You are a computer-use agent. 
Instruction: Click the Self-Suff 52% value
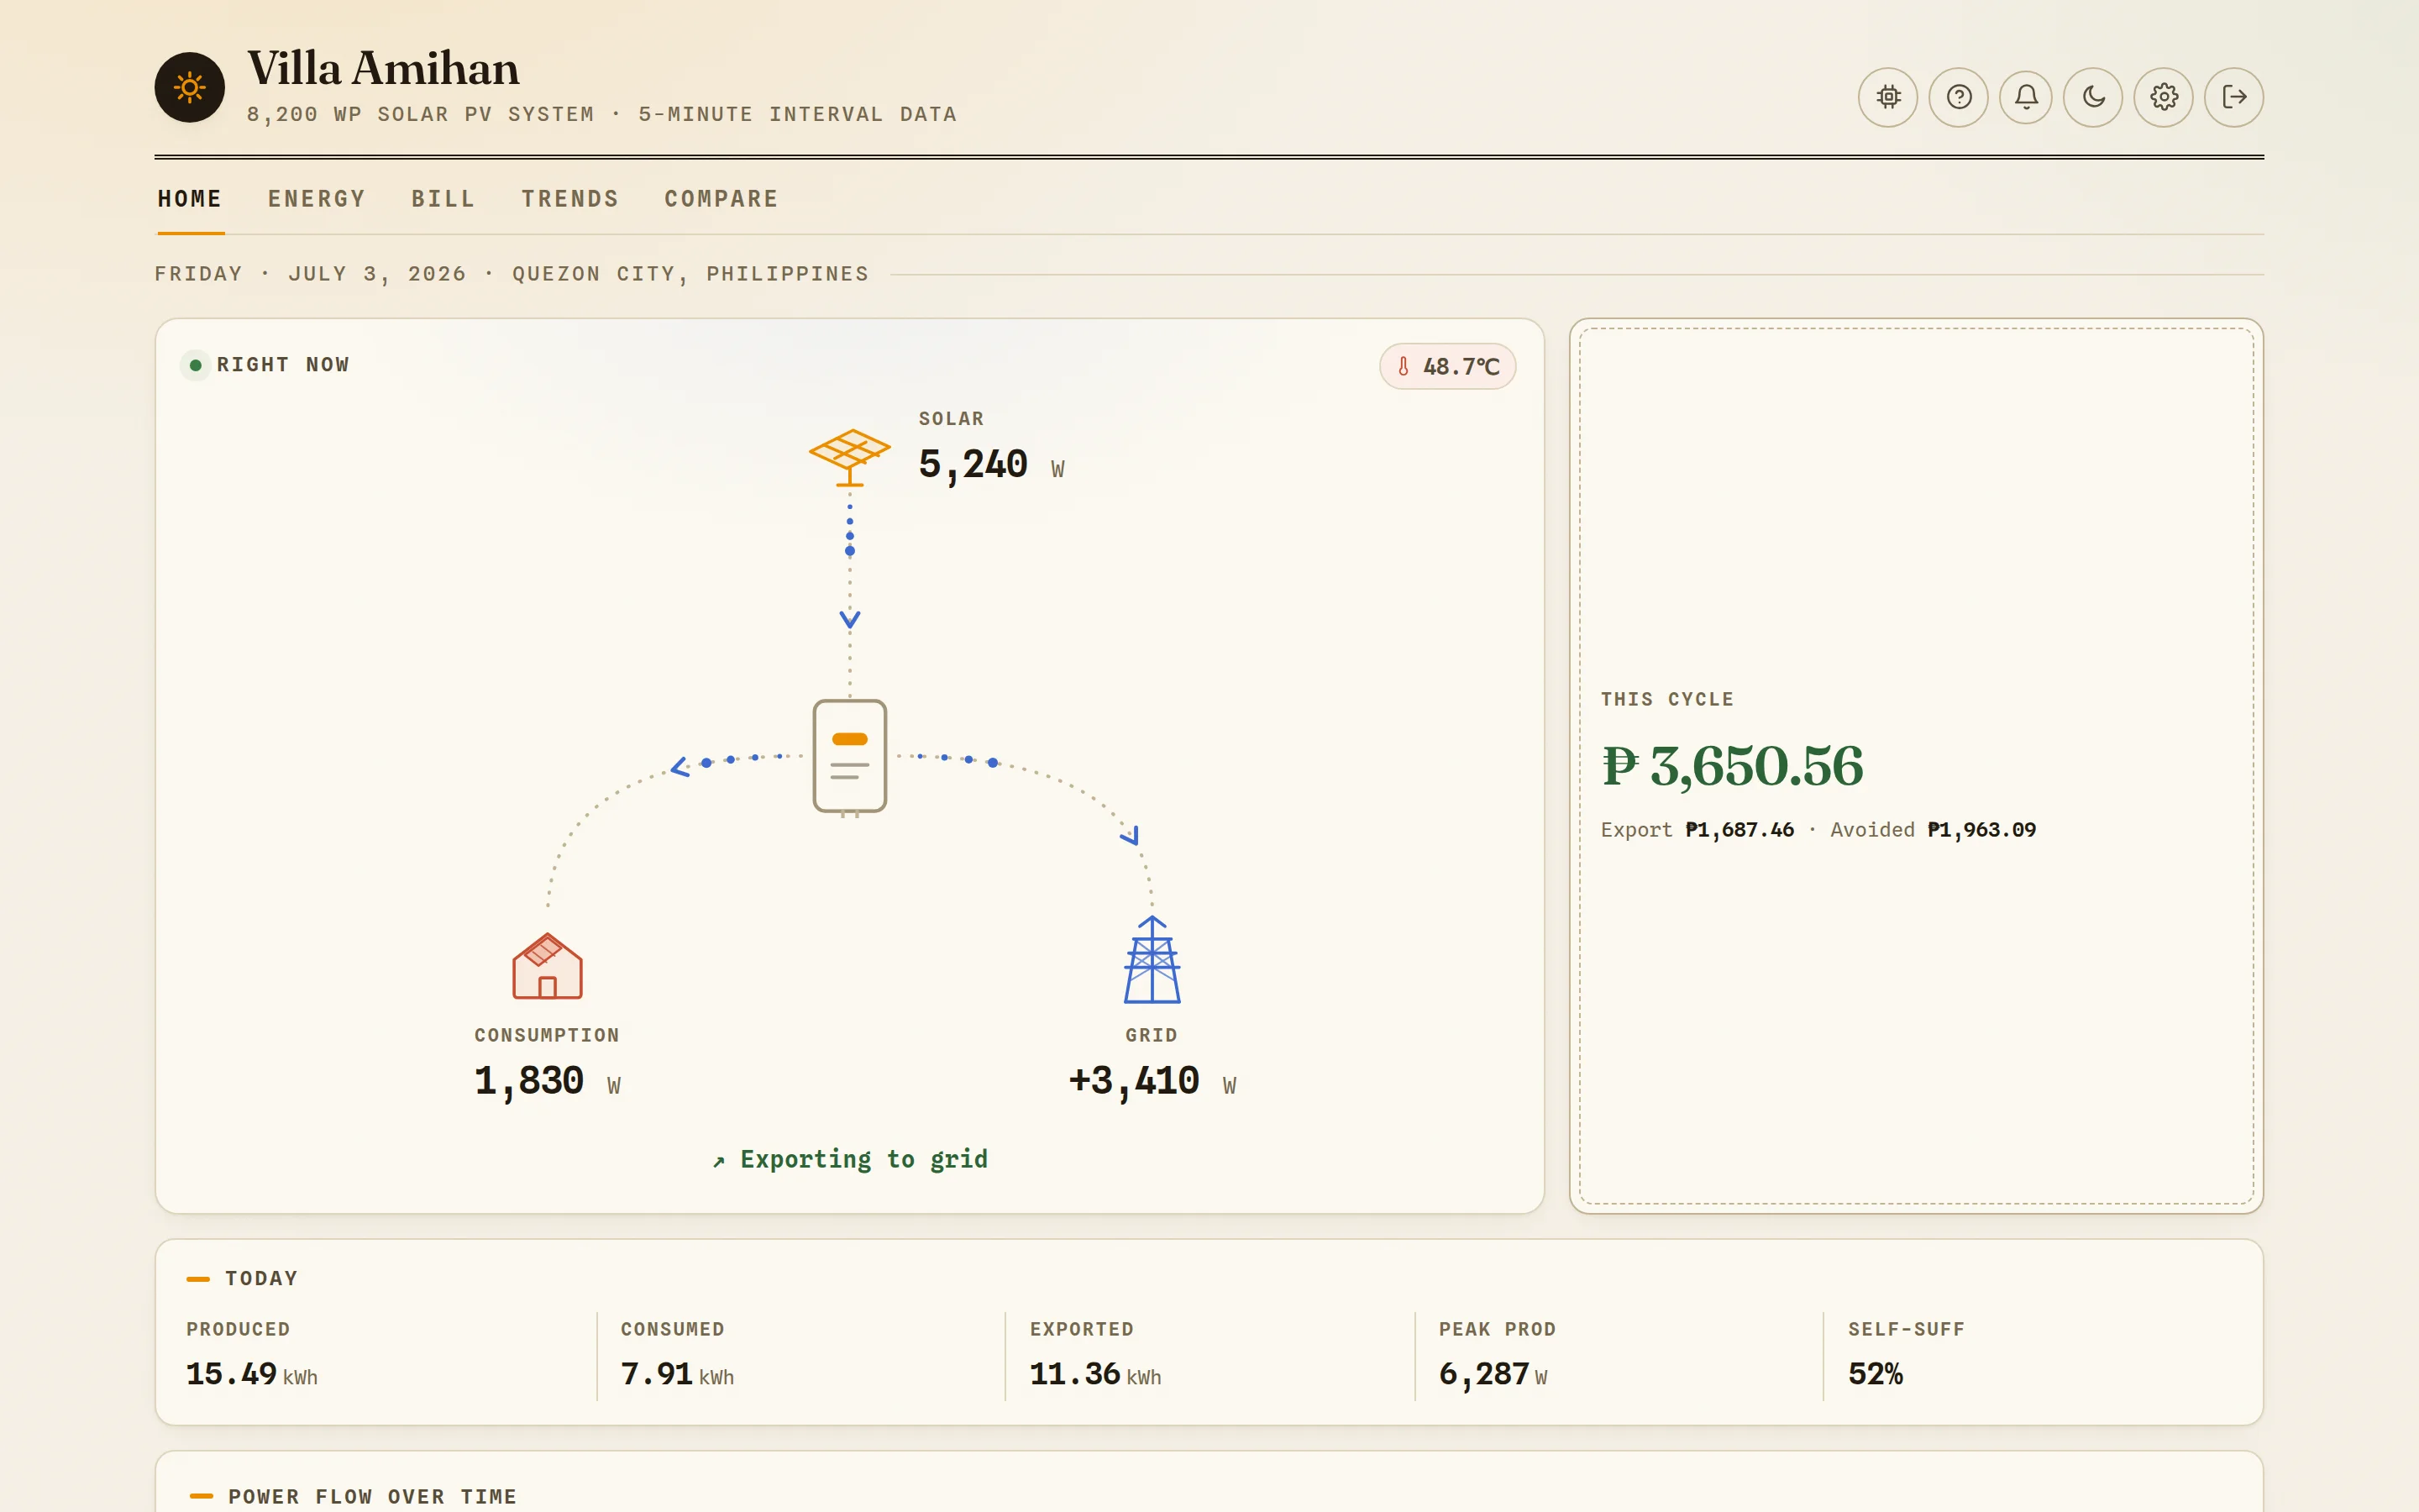[x=1876, y=1375]
